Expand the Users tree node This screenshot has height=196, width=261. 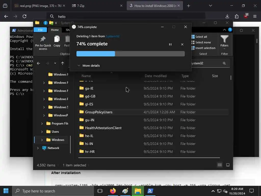(x=42, y=132)
